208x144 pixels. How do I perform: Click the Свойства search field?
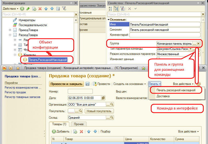tap(154, 14)
